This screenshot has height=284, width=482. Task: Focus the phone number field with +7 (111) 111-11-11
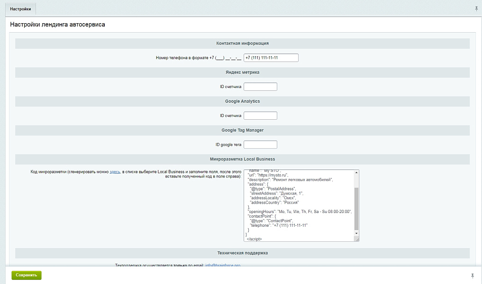coord(271,58)
